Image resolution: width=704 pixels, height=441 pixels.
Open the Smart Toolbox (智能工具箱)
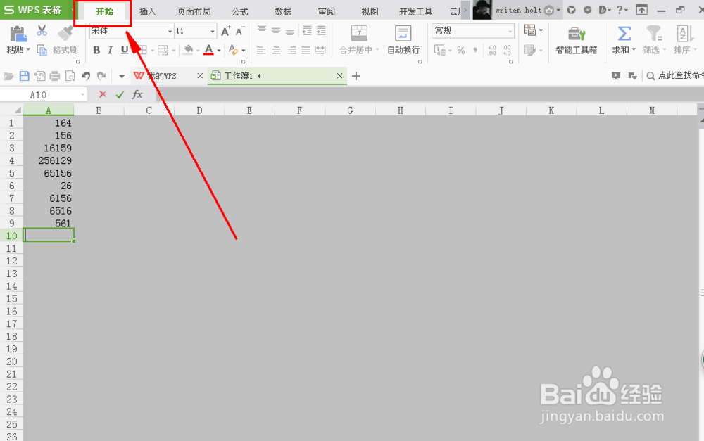576,40
